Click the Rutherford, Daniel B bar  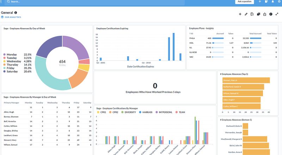pyautogui.click(x=243, y=87)
